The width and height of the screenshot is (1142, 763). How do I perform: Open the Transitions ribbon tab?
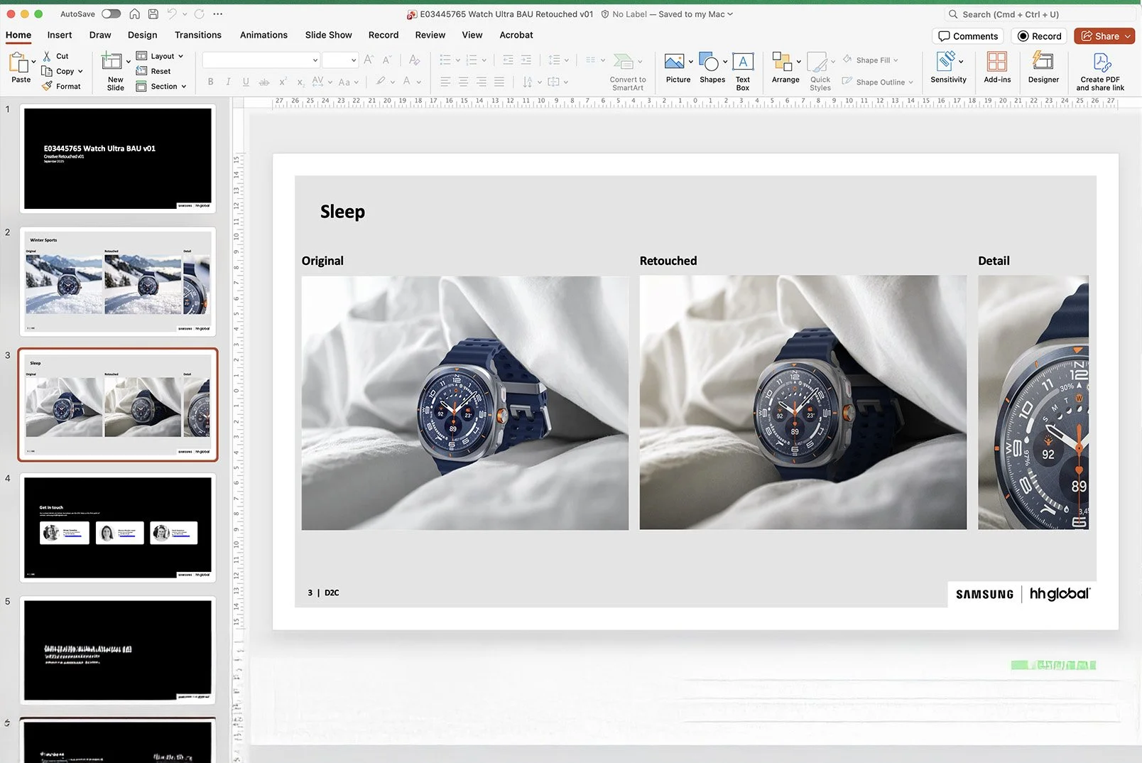coord(198,35)
